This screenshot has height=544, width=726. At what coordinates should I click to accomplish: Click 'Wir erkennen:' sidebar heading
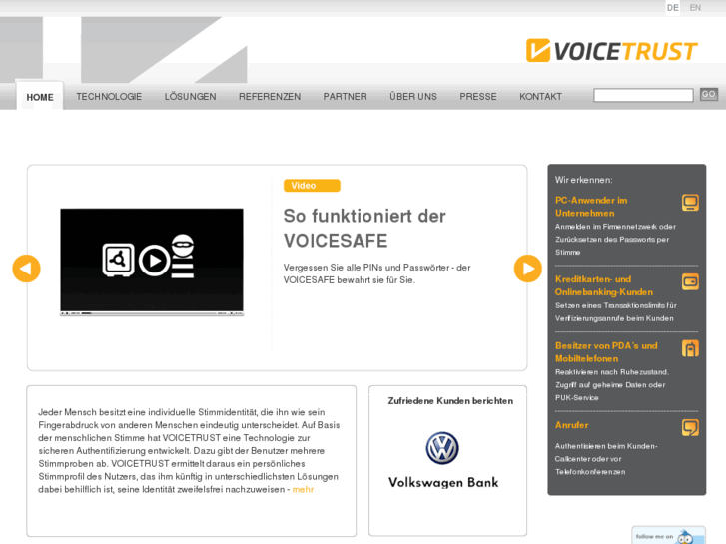coord(584,180)
